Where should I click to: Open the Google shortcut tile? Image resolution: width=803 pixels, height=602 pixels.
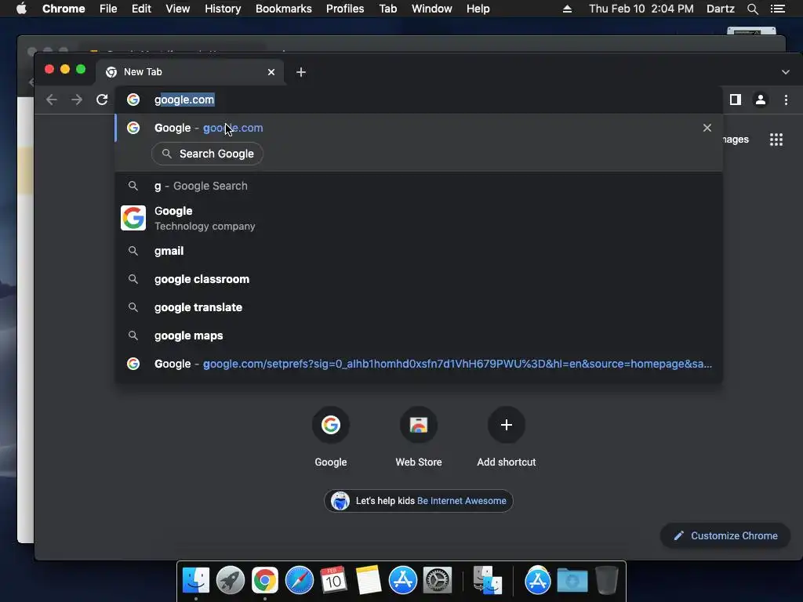331,437
